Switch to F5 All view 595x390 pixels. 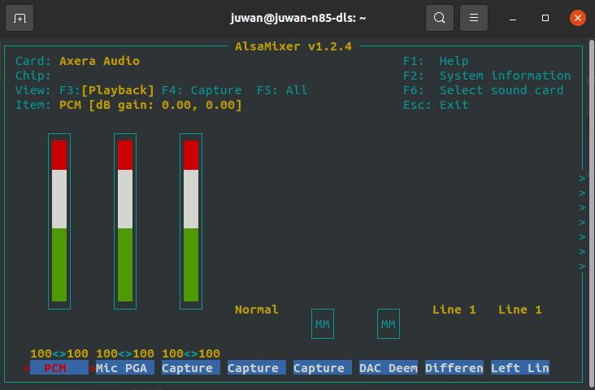(x=282, y=90)
